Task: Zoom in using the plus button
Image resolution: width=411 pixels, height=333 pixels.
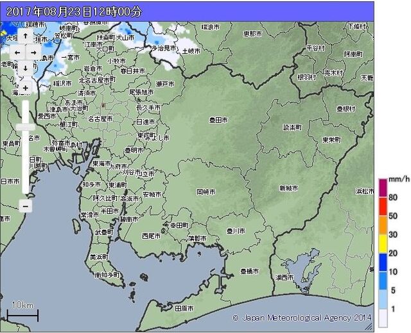Action: click(x=26, y=88)
